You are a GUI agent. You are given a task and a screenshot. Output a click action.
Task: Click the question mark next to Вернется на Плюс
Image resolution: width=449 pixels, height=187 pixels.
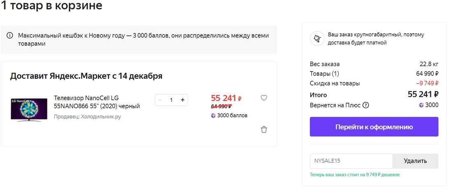[365, 105]
